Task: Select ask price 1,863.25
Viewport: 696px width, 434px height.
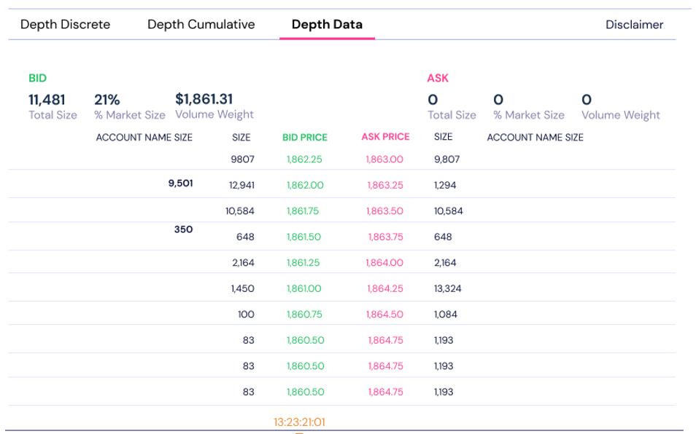Action: point(385,185)
